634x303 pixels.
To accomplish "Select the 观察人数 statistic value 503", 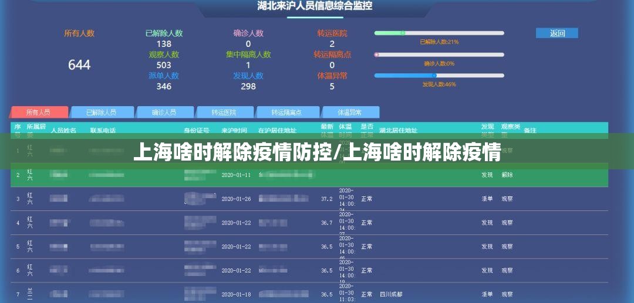I will tap(164, 65).
